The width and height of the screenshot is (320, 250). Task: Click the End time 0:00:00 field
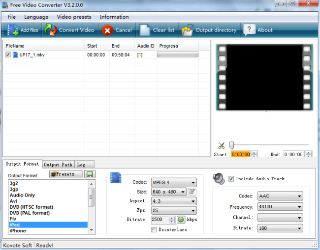tap(293, 154)
